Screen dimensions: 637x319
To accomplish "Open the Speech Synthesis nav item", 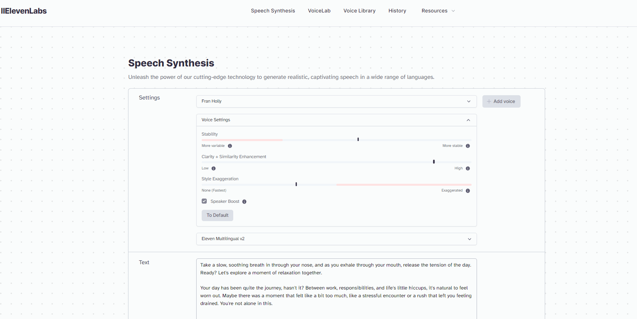I will tap(273, 11).
